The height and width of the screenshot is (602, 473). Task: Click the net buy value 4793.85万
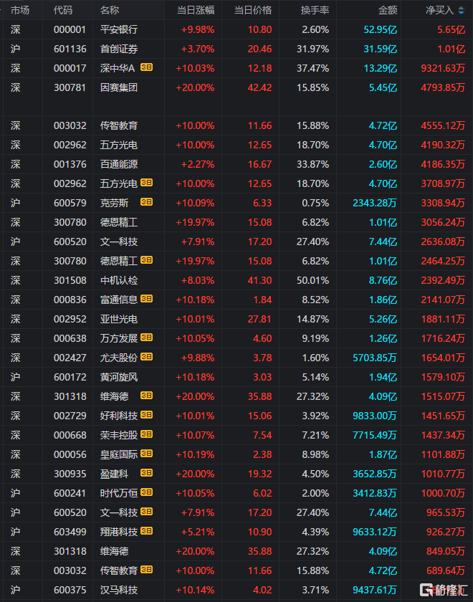pos(443,87)
